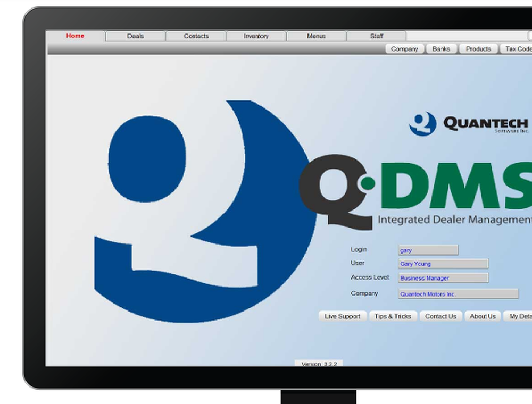Click the Live Support button

click(x=342, y=316)
